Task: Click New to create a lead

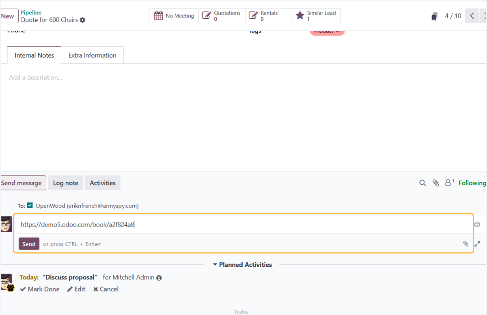Action: click(x=8, y=16)
